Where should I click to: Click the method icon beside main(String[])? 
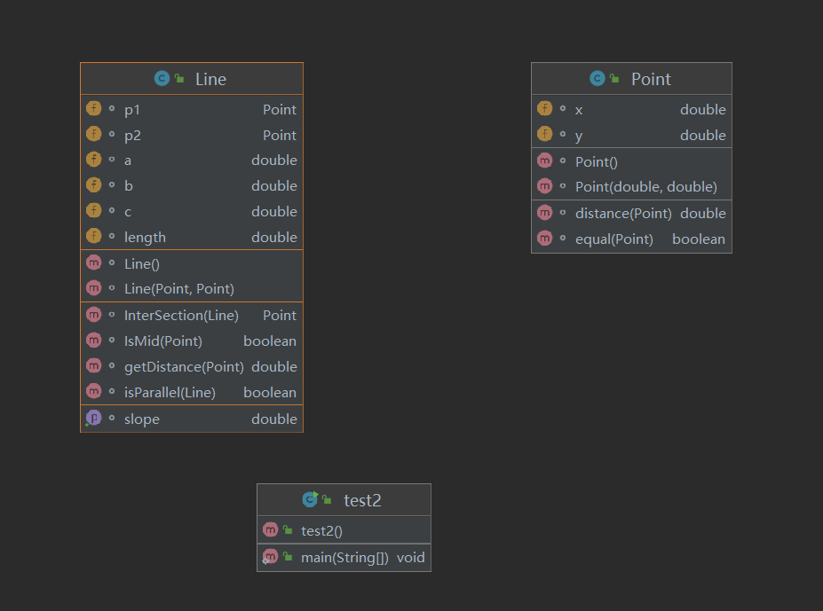[271, 557]
